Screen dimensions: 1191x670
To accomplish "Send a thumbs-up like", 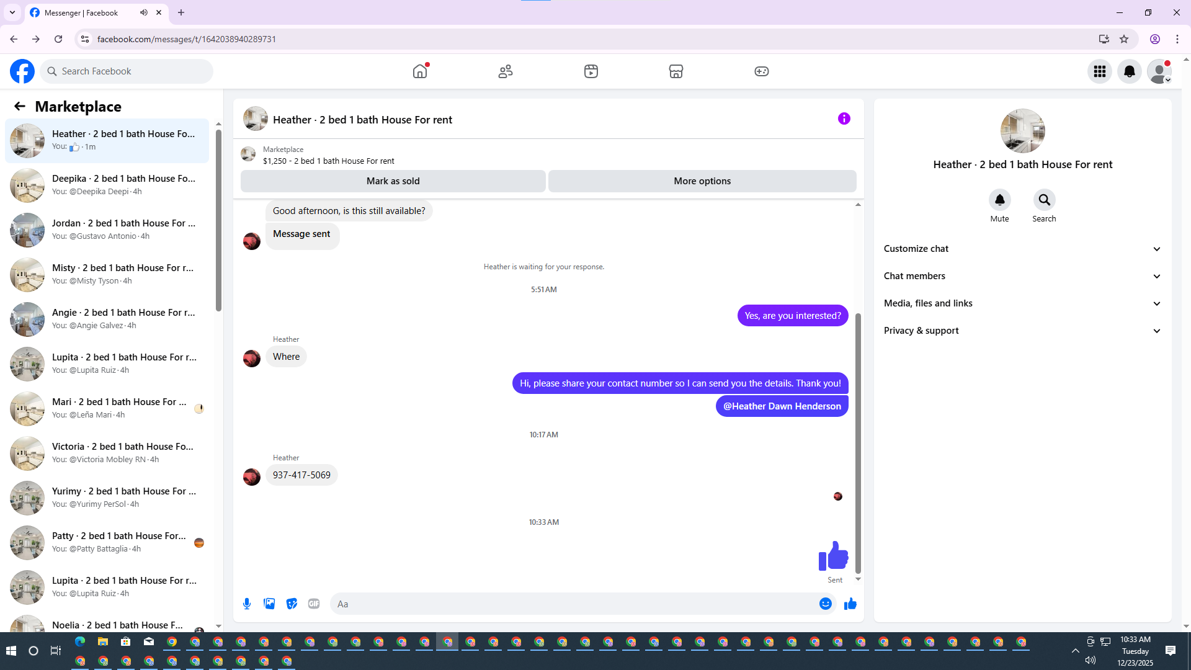I will pyautogui.click(x=850, y=604).
